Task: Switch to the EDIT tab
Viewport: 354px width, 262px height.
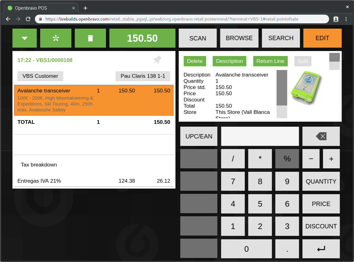Action: [323, 38]
